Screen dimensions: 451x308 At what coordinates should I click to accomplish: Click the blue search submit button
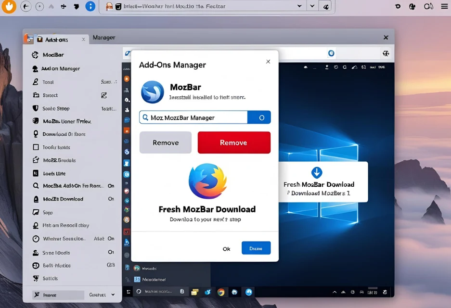pyautogui.click(x=259, y=117)
